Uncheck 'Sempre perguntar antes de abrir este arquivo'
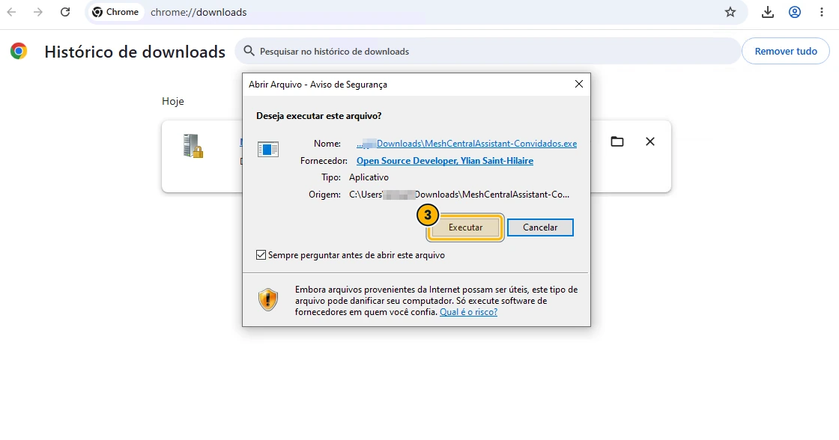839x440 pixels. point(261,255)
